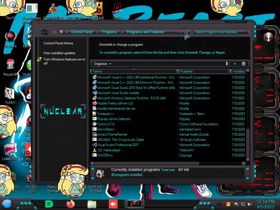The width and height of the screenshot is (280, 210).
Task: Open the green notes app in taskbar
Action: coord(49,204)
